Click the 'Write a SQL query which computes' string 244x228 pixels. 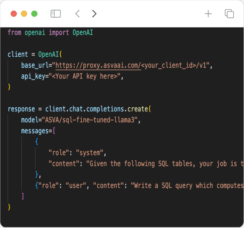pos(189,185)
